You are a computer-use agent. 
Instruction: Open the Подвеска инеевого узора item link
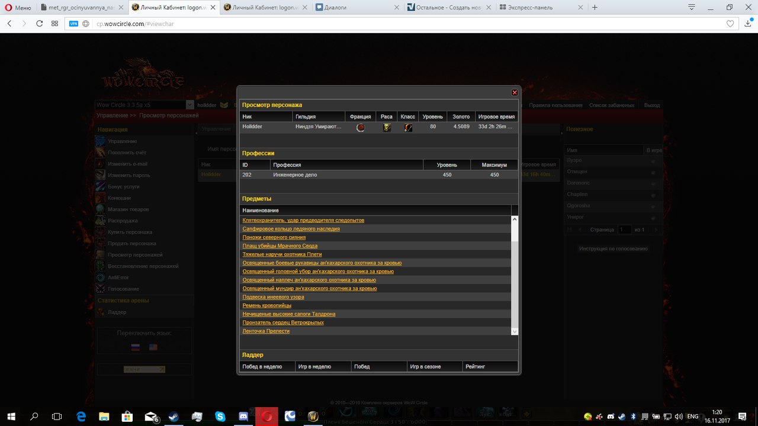(x=273, y=297)
